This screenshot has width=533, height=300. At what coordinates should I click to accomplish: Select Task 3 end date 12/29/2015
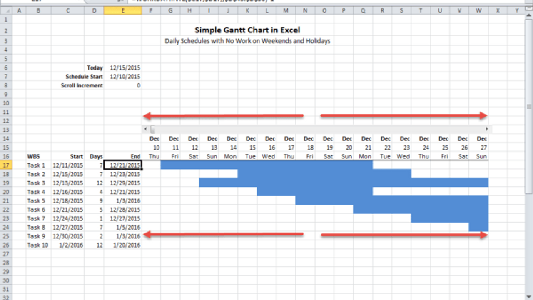tap(123, 183)
